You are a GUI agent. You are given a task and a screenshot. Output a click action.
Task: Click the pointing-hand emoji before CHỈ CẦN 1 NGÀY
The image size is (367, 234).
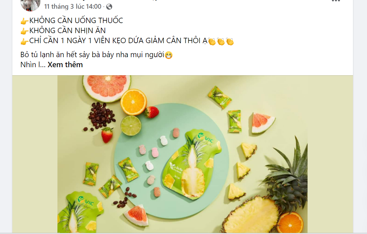(x=24, y=41)
